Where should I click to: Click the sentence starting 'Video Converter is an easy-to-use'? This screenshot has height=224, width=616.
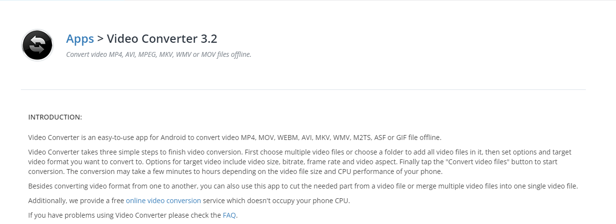pyautogui.click(x=235, y=138)
